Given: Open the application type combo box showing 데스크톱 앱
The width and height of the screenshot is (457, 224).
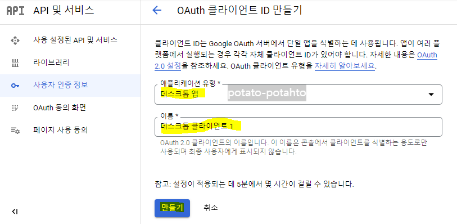Looking at the screenshot, I should coord(298,95).
